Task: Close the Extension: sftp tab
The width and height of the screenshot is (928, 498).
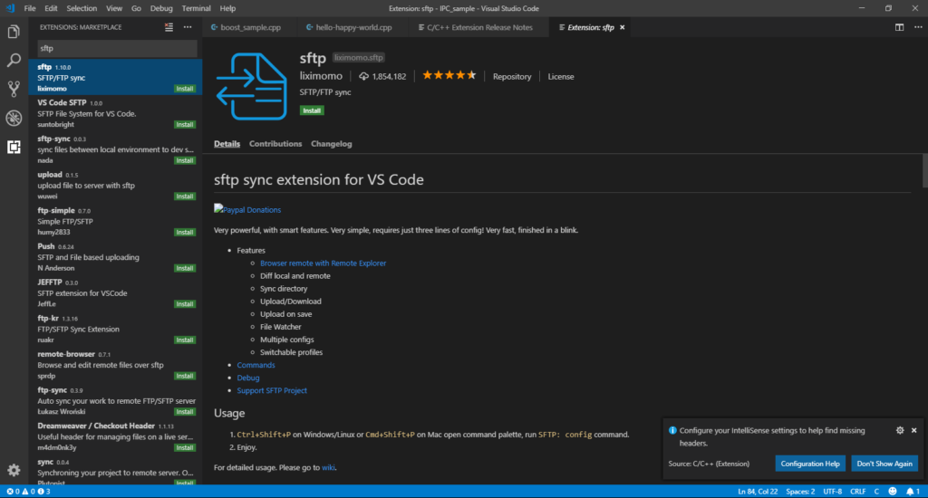Action: tap(622, 27)
